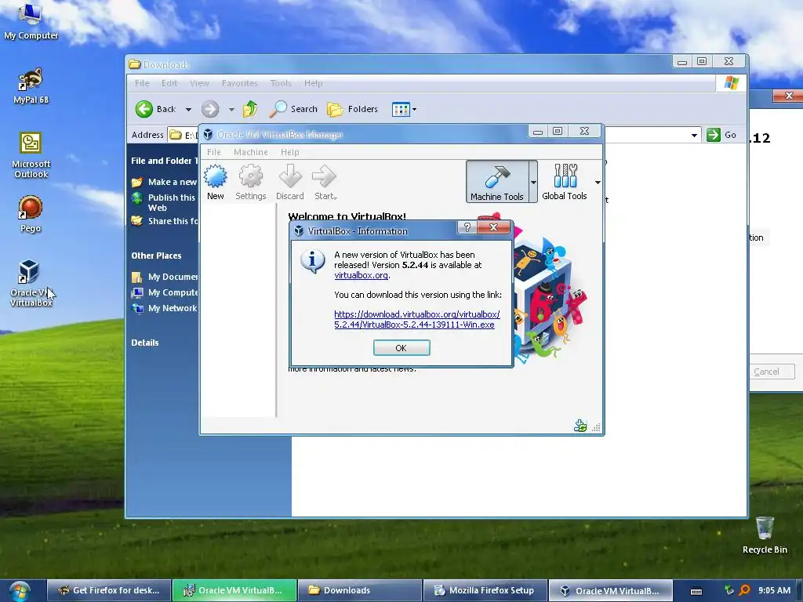
Task: Click the Up folder icon in Downloads toolbar
Action: [x=250, y=109]
